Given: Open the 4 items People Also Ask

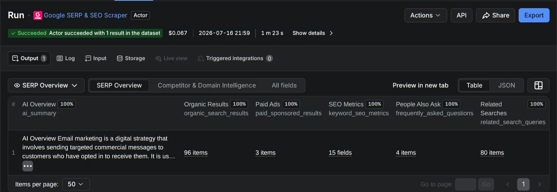Looking at the screenshot, I should coord(406,153).
